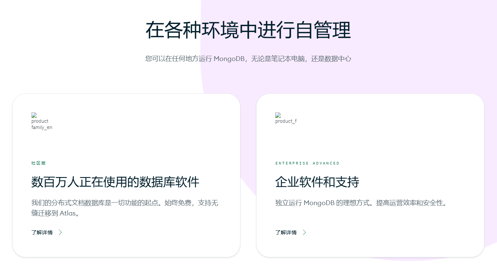Viewport: 497px width, 275px height.
Task: Click the 在各种环境中进行自管理 page title
Action: (248, 30)
